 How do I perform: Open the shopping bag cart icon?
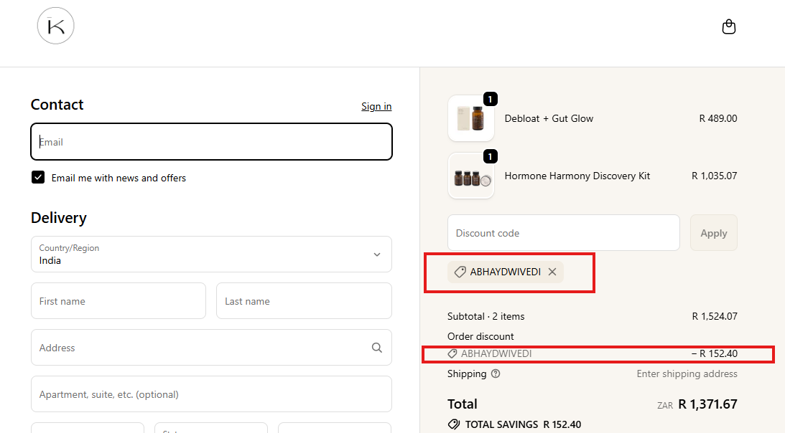click(728, 27)
